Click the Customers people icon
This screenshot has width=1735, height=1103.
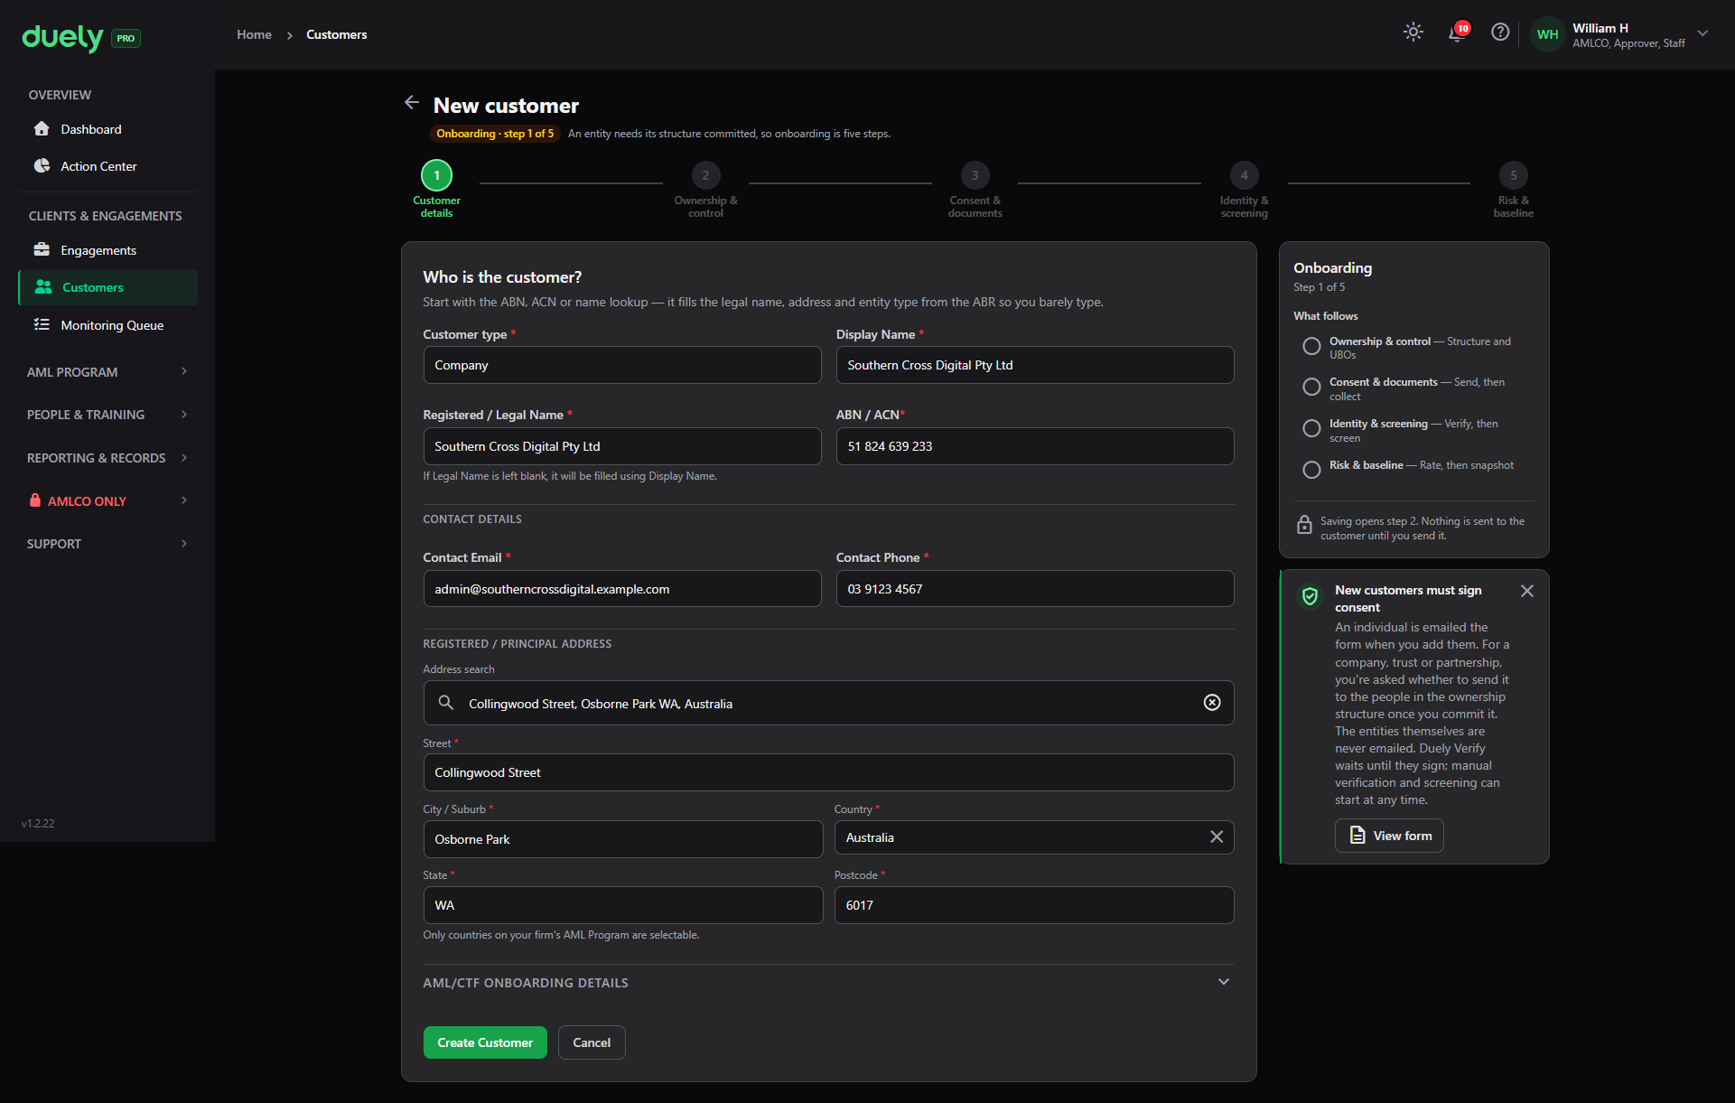[43, 286]
